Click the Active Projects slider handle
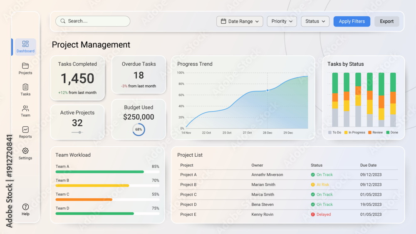The image size is (416, 234). click(x=79, y=132)
